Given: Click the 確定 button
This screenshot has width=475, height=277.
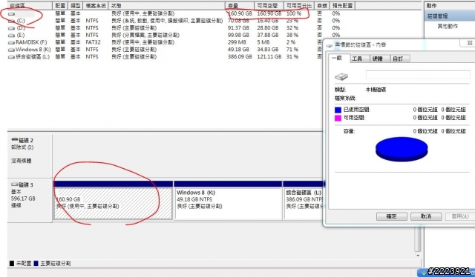Looking at the screenshot, I should (391, 216).
